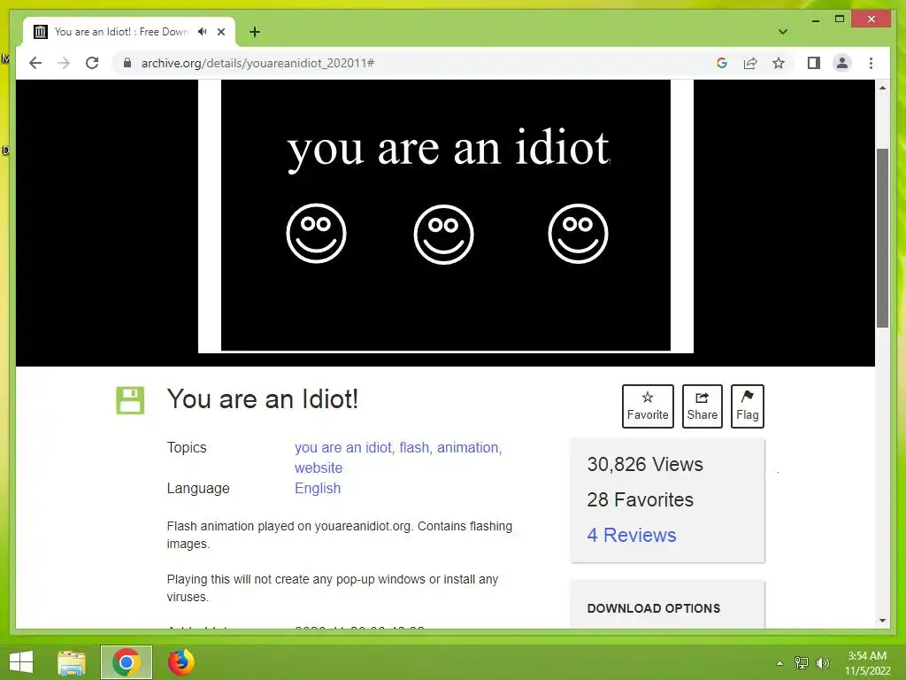906x680 pixels.
Task: Open Chrome profile avatar menu
Action: click(842, 63)
